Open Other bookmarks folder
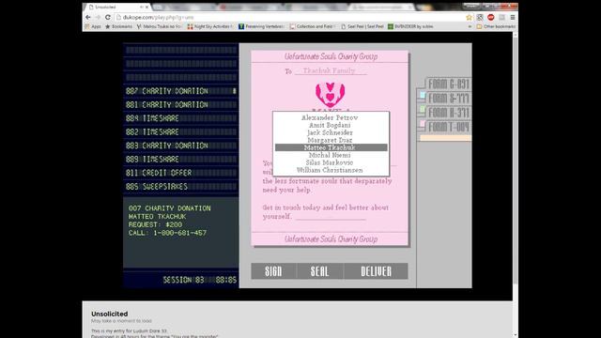The image size is (601, 338). pyautogui.click(x=496, y=26)
